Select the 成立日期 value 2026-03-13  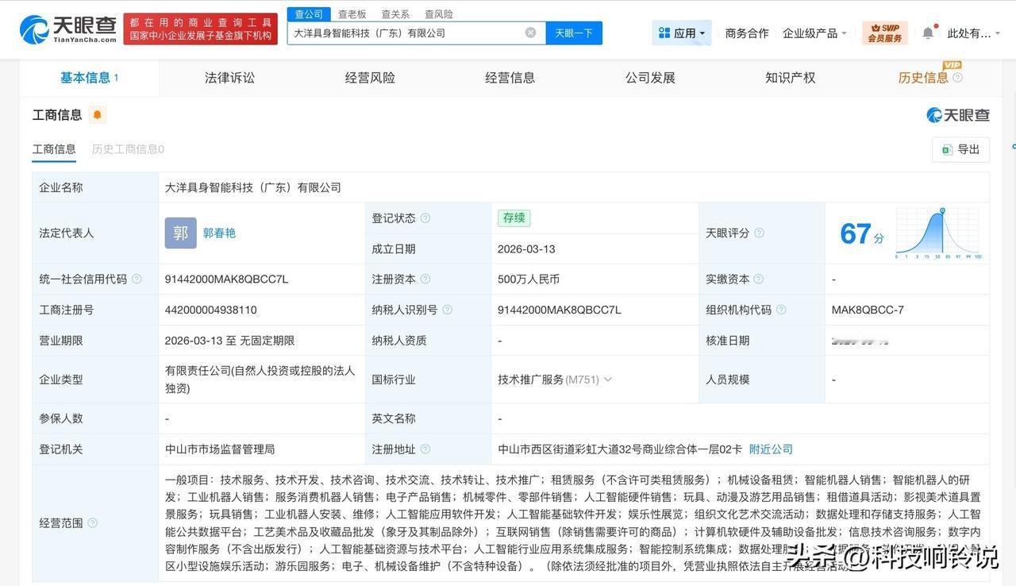click(x=526, y=249)
